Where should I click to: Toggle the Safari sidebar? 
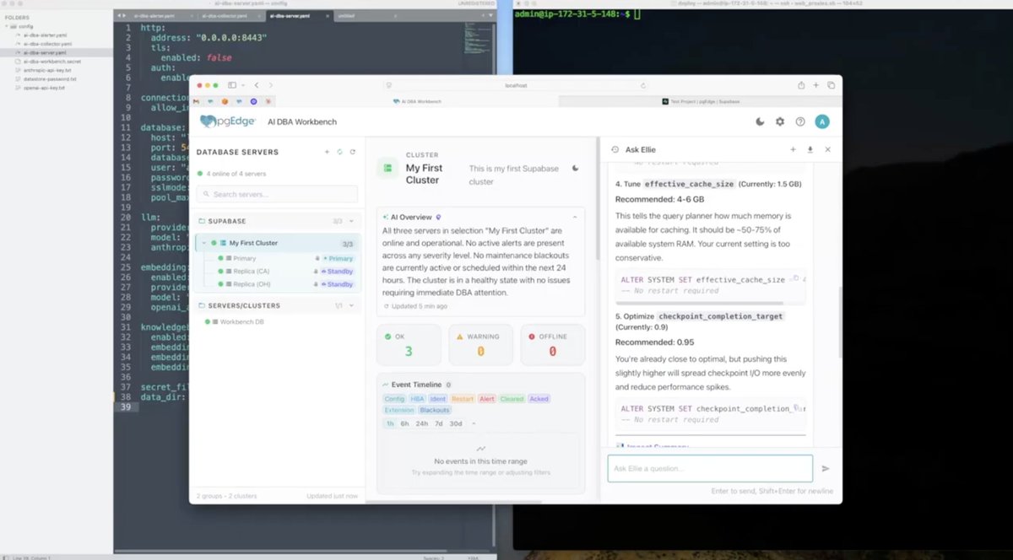tap(231, 85)
